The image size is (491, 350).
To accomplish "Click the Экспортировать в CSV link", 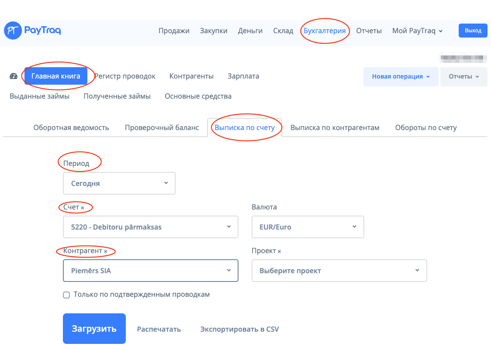I will [239, 329].
